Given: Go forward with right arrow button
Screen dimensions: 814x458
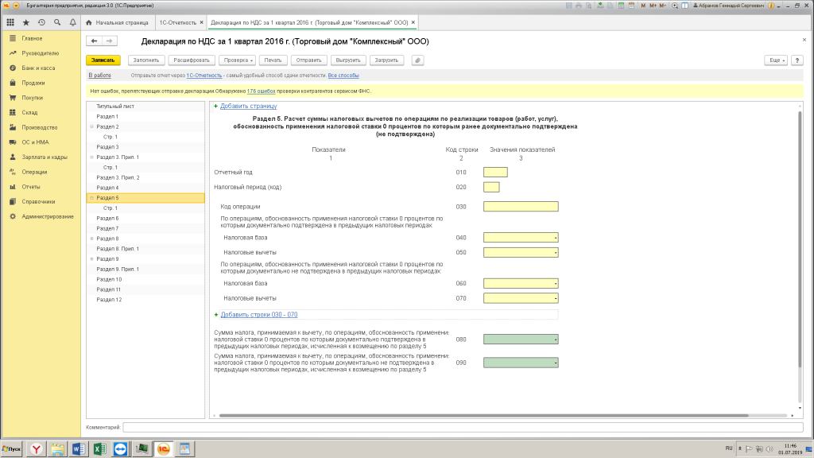Looking at the screenshot, I should click(110, 41).
